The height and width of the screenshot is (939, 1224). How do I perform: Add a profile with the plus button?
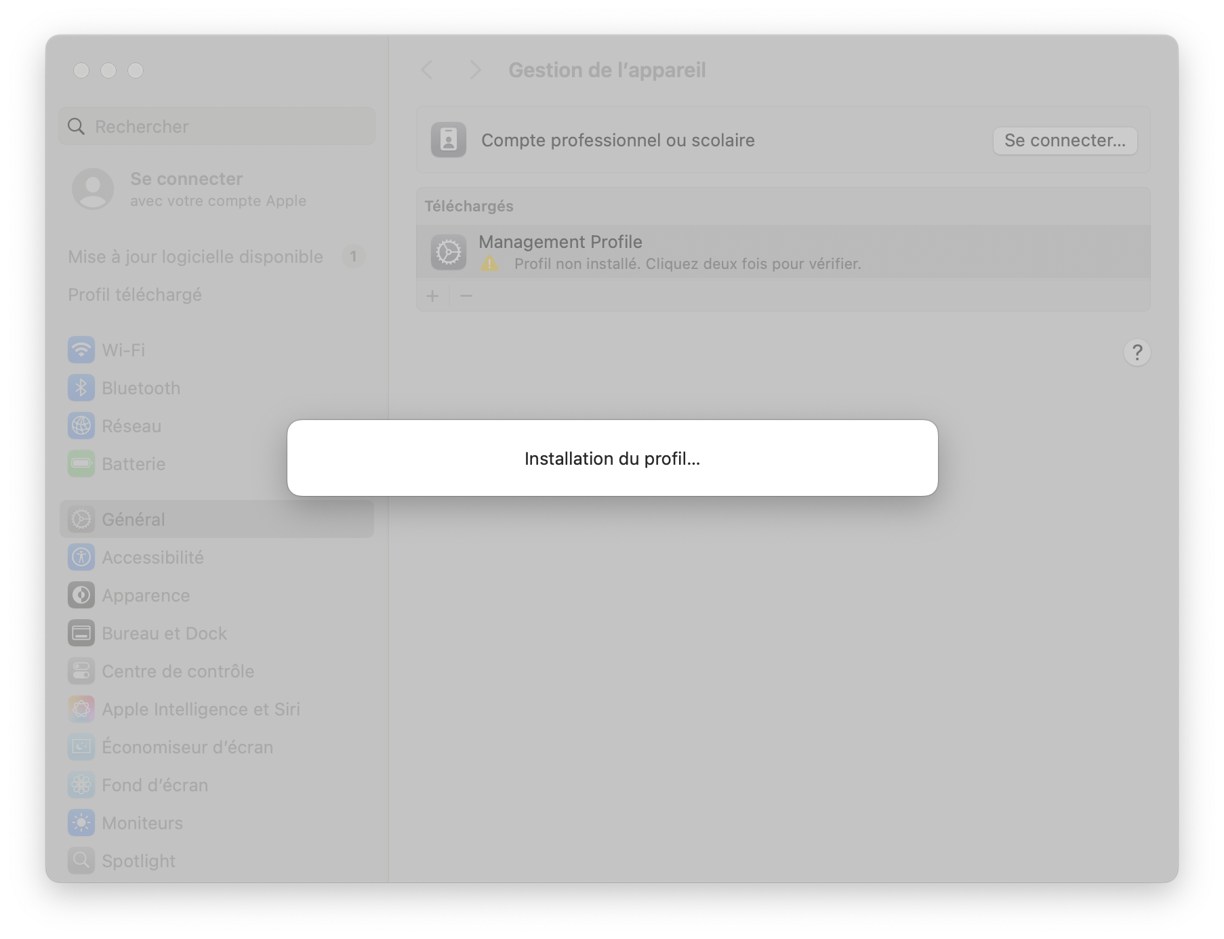point(432,296)
